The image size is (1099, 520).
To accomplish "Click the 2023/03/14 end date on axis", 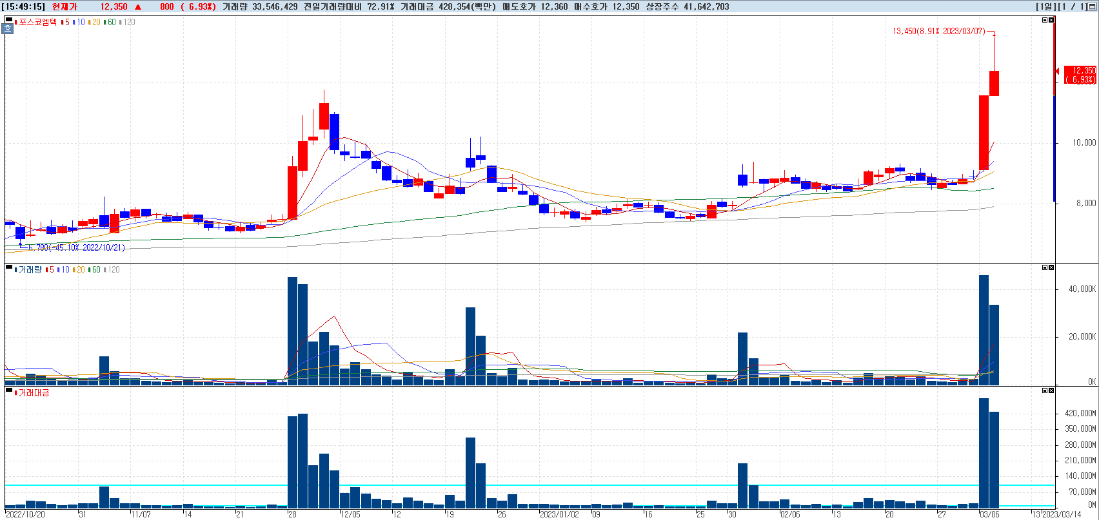I will click(x=1062, y=514).
